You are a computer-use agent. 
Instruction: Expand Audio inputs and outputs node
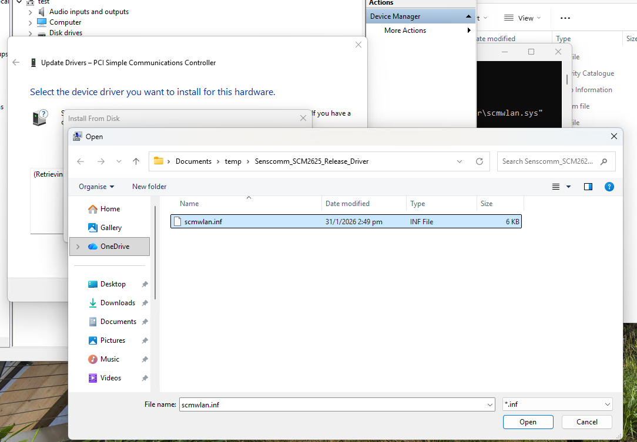pos(30,12)
